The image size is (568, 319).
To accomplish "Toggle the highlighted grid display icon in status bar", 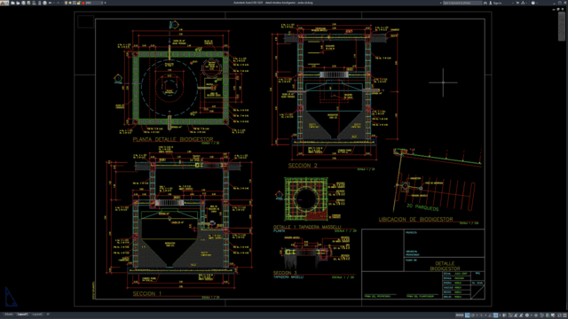I will 468,315.
